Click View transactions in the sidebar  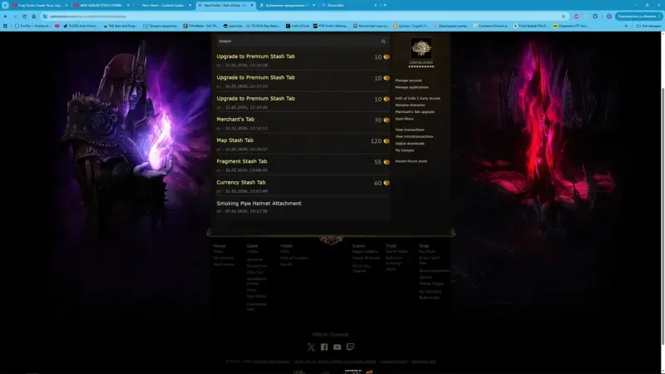[x=410, y=130]
